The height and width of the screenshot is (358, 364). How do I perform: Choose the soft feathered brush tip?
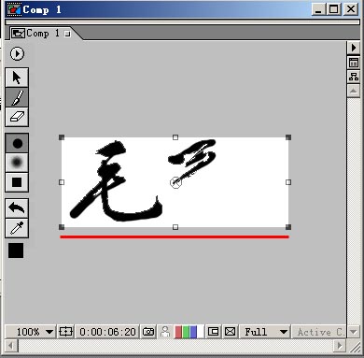tap(17, 163)
